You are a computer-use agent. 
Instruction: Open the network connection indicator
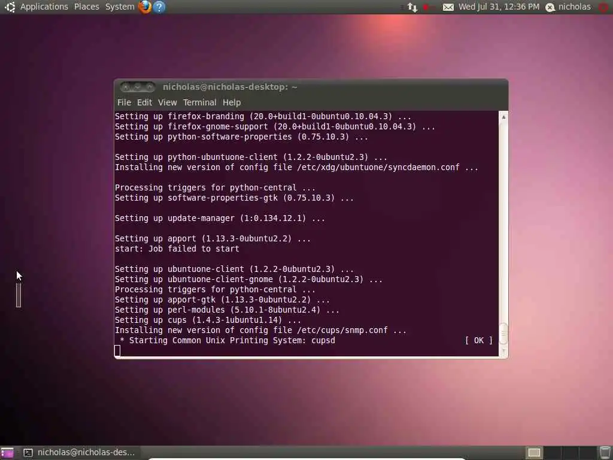(x=412, y=7)
